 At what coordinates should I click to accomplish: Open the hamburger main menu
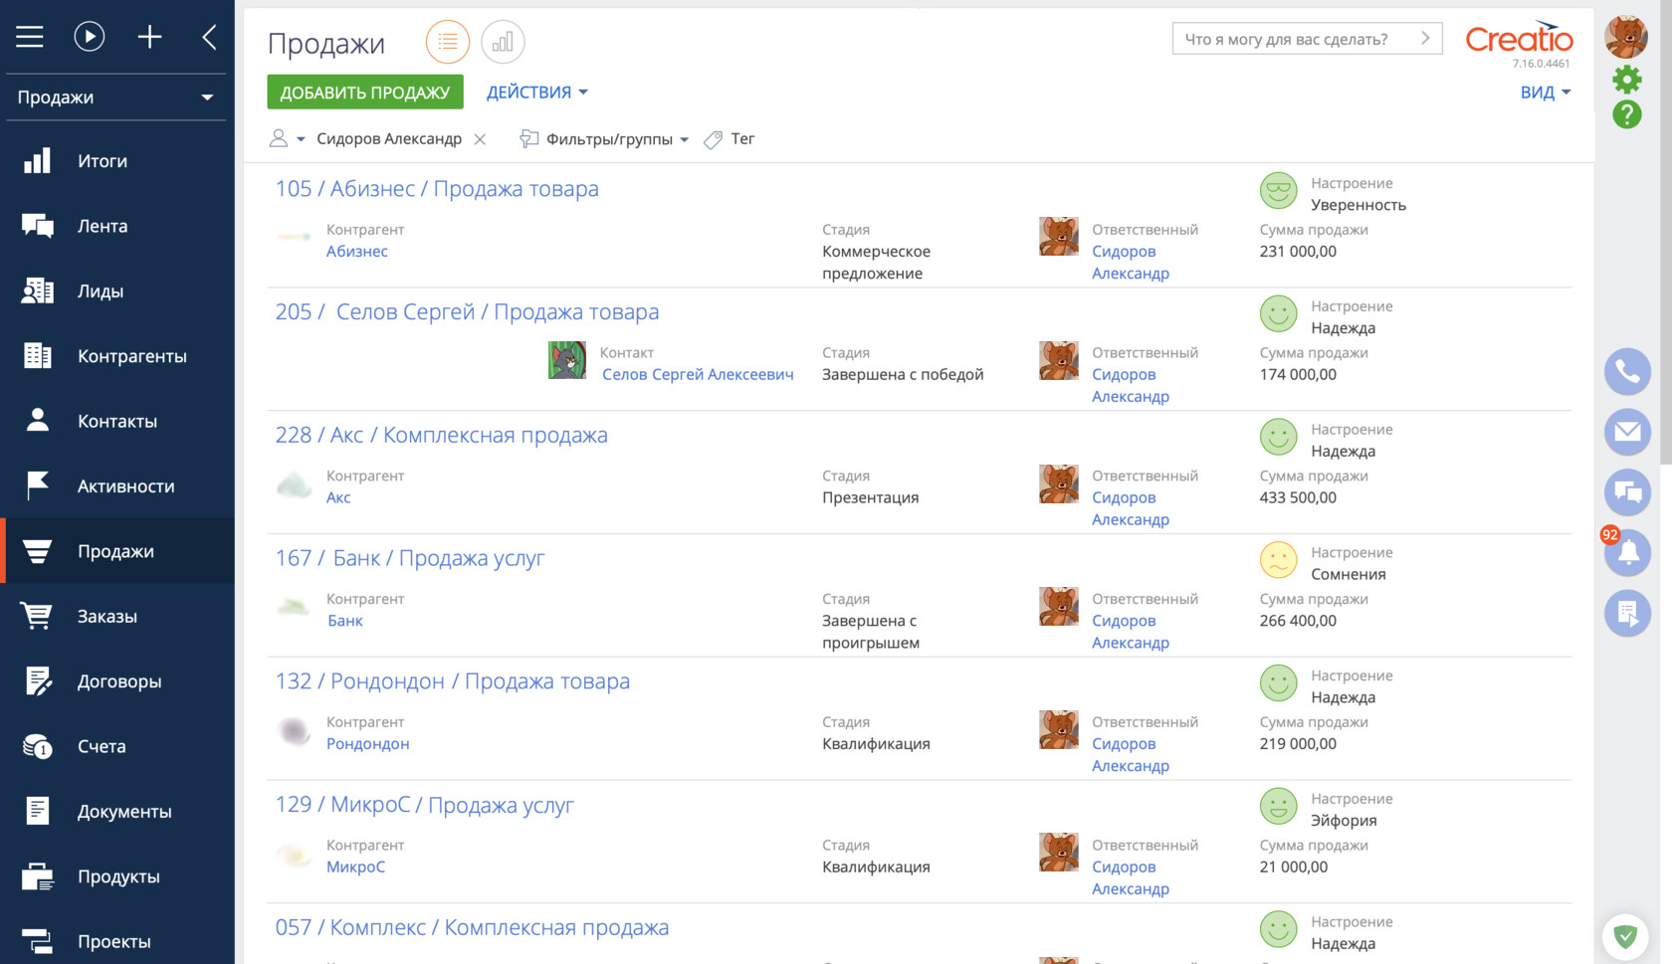point(30,38)
